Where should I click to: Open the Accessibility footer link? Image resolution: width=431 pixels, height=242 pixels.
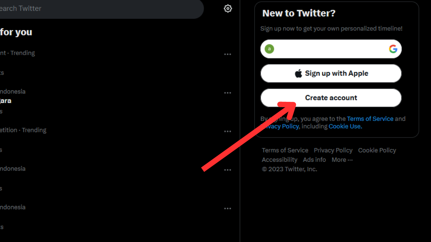pos(279,160)
